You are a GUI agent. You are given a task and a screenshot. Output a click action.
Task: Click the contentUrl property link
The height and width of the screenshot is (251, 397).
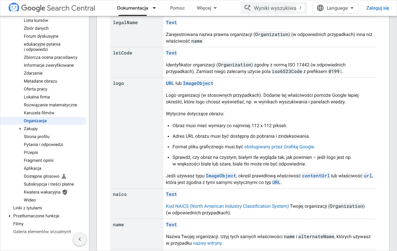tap(316, 176)
